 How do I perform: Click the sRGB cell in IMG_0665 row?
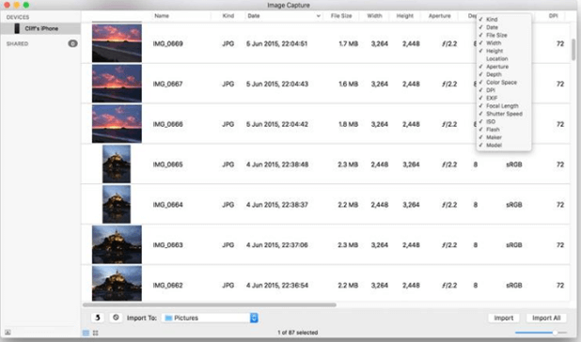pos(514,164)
